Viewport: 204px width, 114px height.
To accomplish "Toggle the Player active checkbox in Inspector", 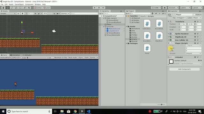I will tap(174, 15).
